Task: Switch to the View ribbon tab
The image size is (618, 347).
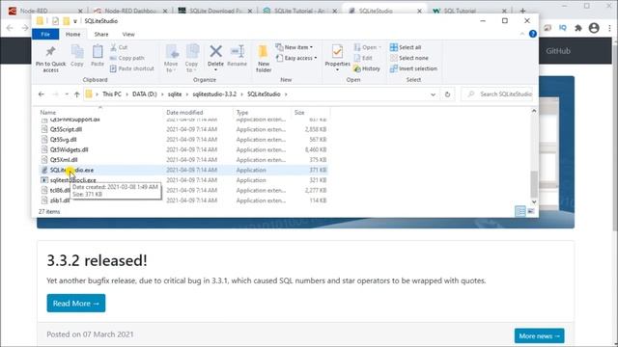Action: click(x=128, y=35)
